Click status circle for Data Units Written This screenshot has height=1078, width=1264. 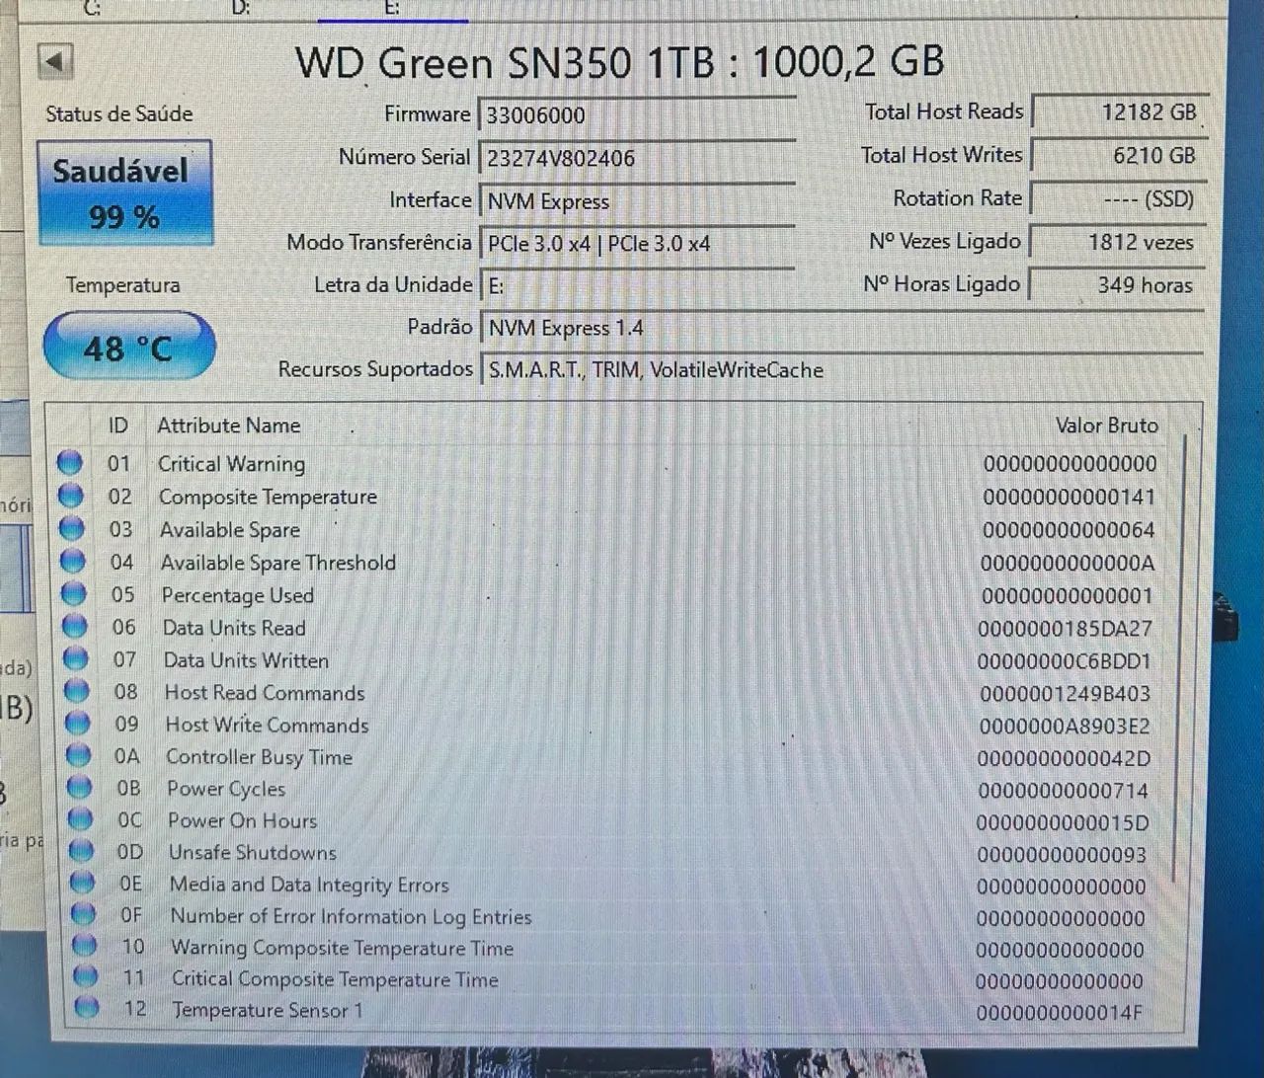pos(76,658)
